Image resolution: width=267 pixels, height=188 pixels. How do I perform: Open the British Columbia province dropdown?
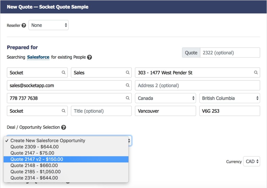(x=230, y=98)
